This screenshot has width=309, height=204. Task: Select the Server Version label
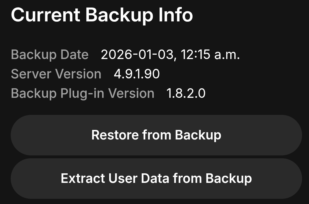tap(56, 74)
